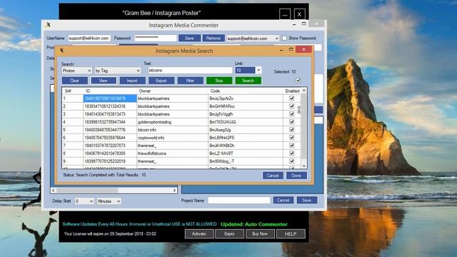Image resolution: width=457 pixels, height=257 pixels.
Task: Click the Code column header
Action: click(246, 91)
